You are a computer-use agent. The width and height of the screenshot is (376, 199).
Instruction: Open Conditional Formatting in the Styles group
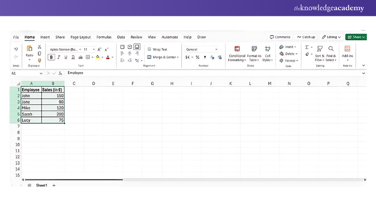tap(237, 49)
